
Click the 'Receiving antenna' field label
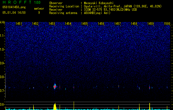63,13
